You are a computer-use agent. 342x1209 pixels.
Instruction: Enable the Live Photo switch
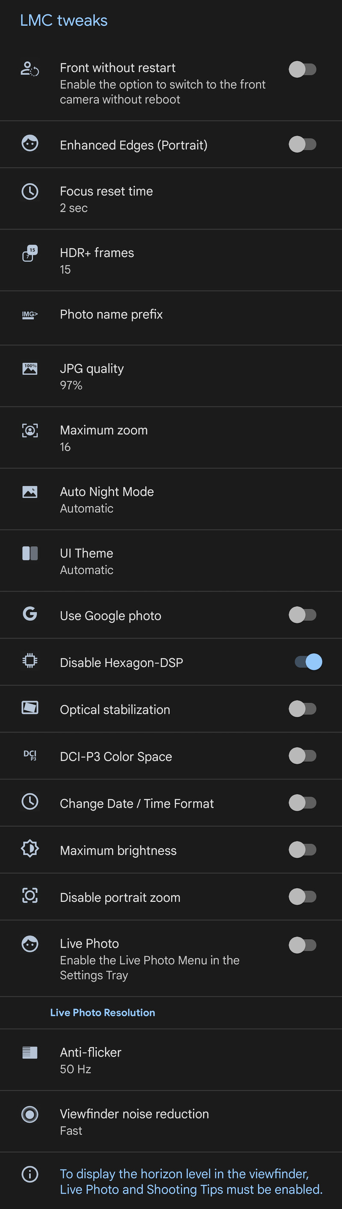tap(303, 945)
